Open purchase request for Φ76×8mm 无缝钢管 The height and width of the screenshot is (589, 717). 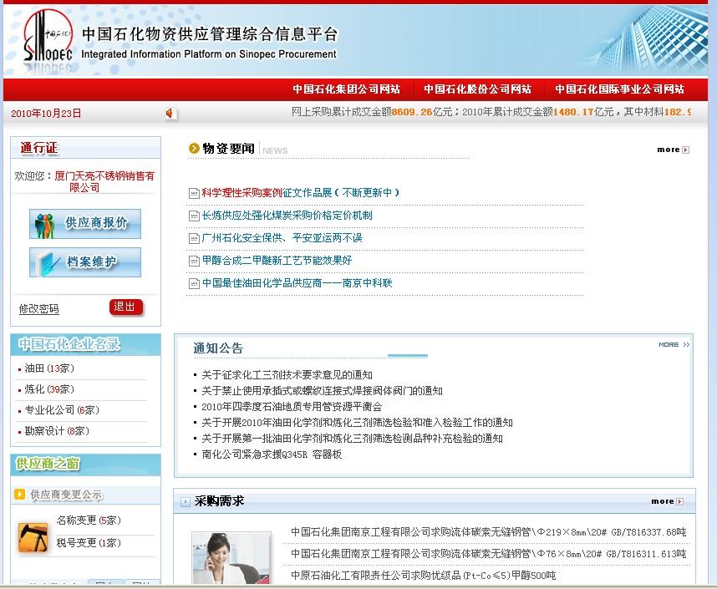pyautogui.click(x=488, y=554)
